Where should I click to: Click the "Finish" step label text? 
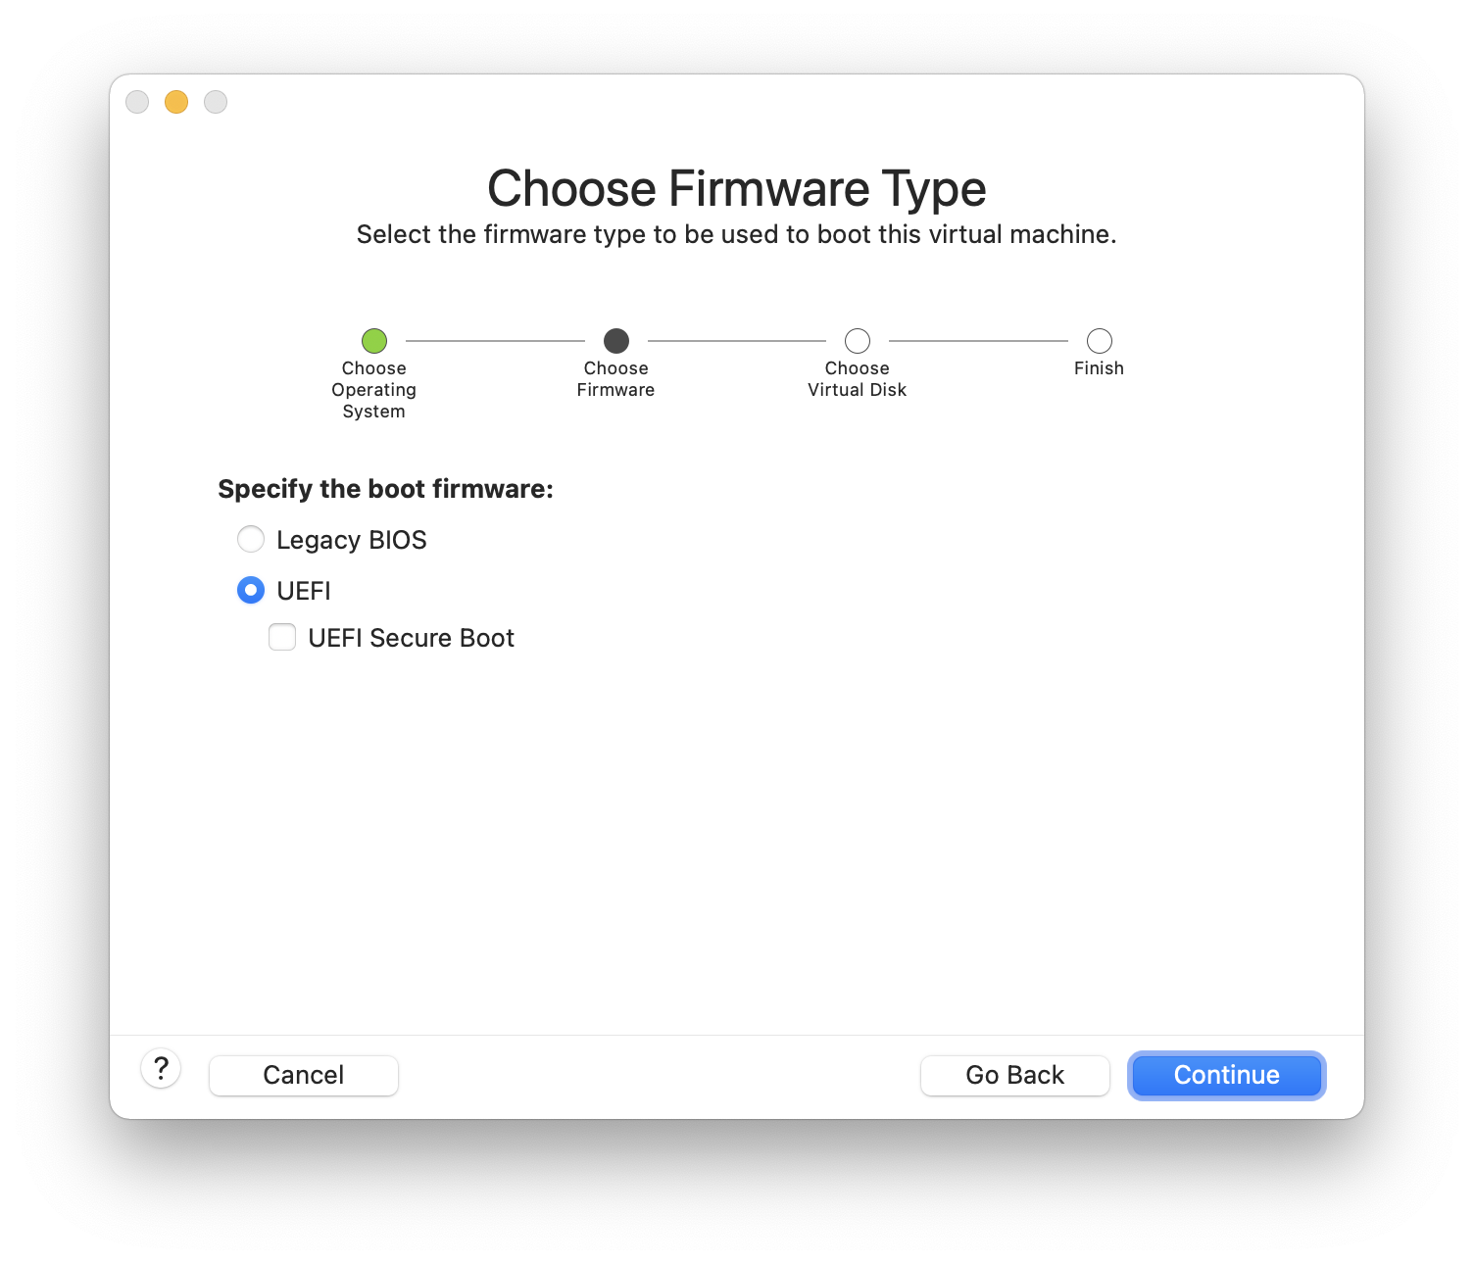tap(1099, 368)
